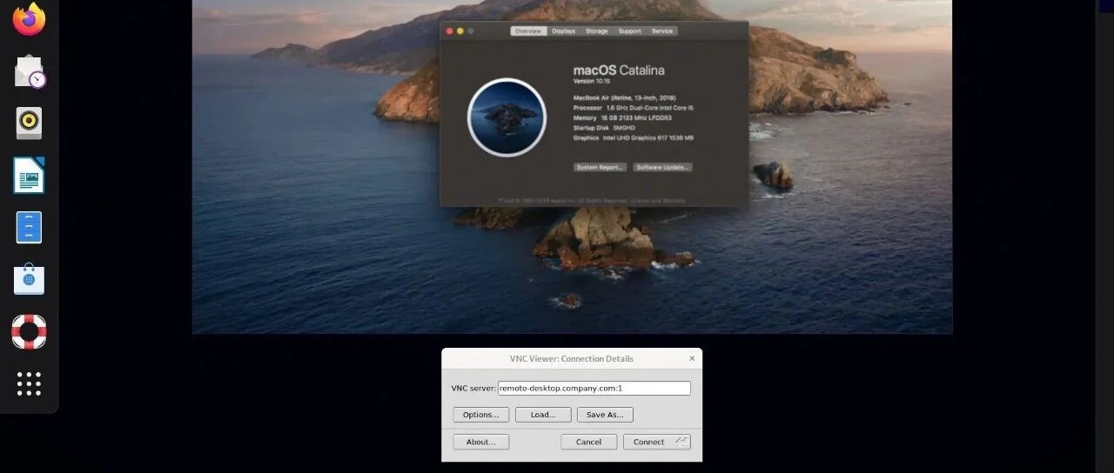This screenshot has height=473, width=1114.
Task: Click Save As... in Connection Details
Action: (606, 415)
